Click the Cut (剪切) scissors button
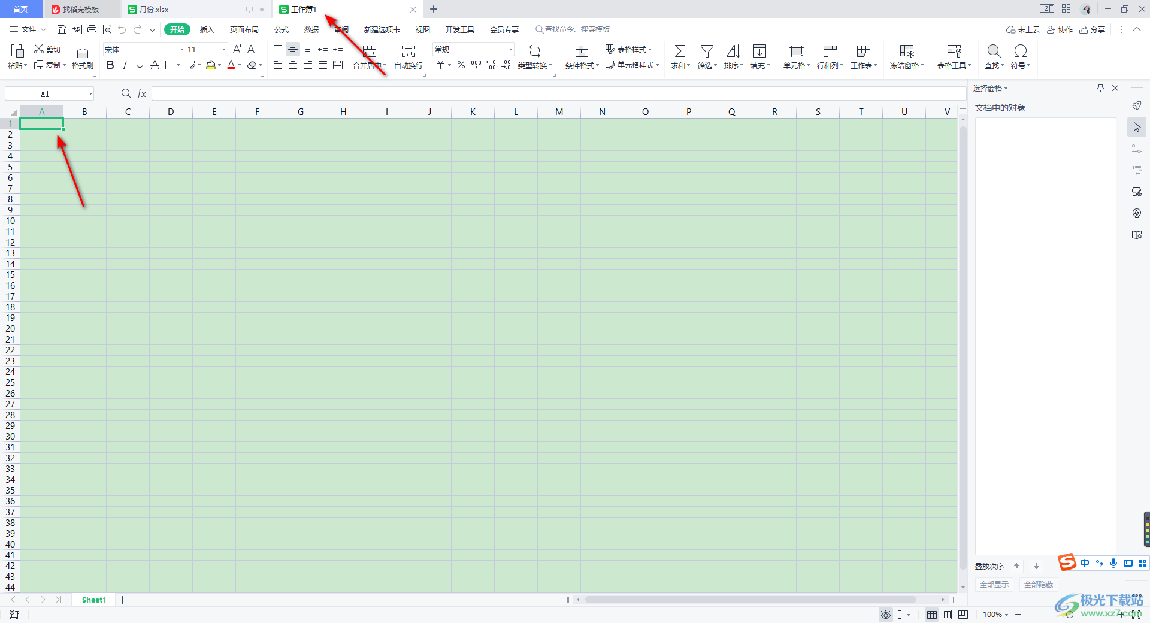This screenshot has height=623, width=1150. coord(47,49)
